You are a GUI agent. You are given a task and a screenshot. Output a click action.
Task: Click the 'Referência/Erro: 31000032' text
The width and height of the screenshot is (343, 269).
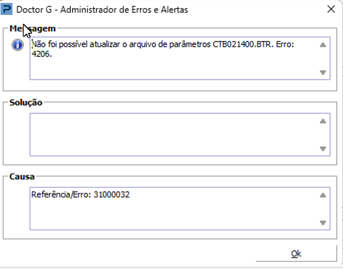tap(80, 195)
